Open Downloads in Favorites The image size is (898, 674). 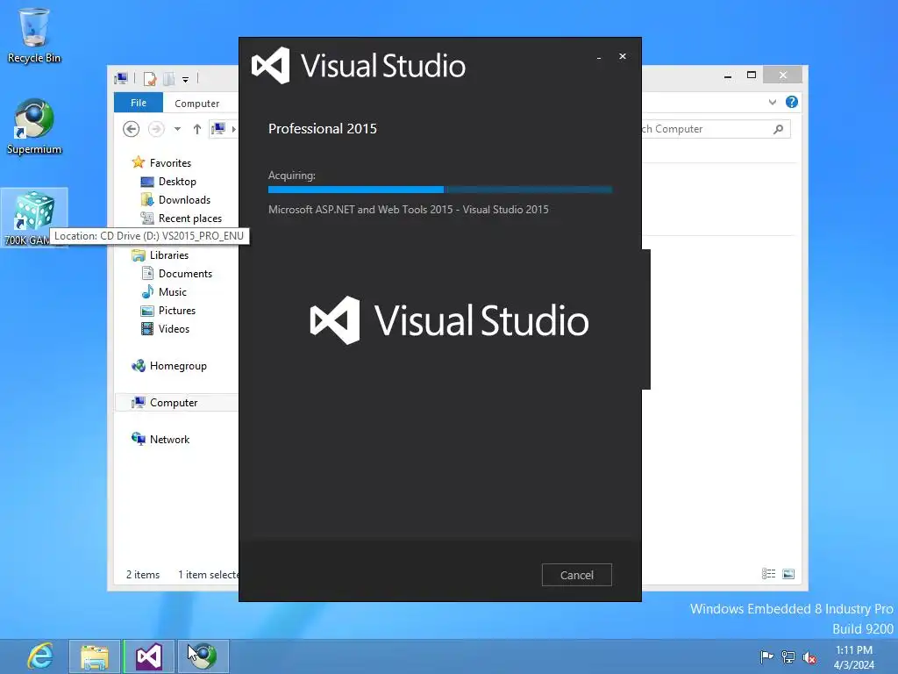click(x=184, y=199)
